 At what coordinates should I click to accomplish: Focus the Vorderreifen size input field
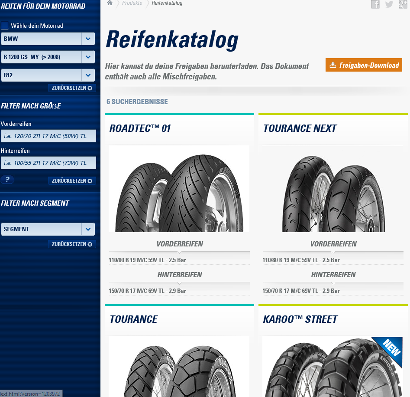48,136
